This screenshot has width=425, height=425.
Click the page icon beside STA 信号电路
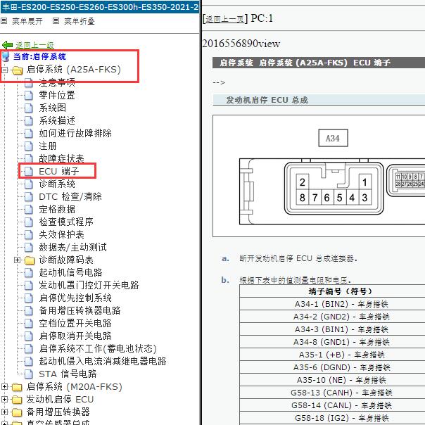29,374
